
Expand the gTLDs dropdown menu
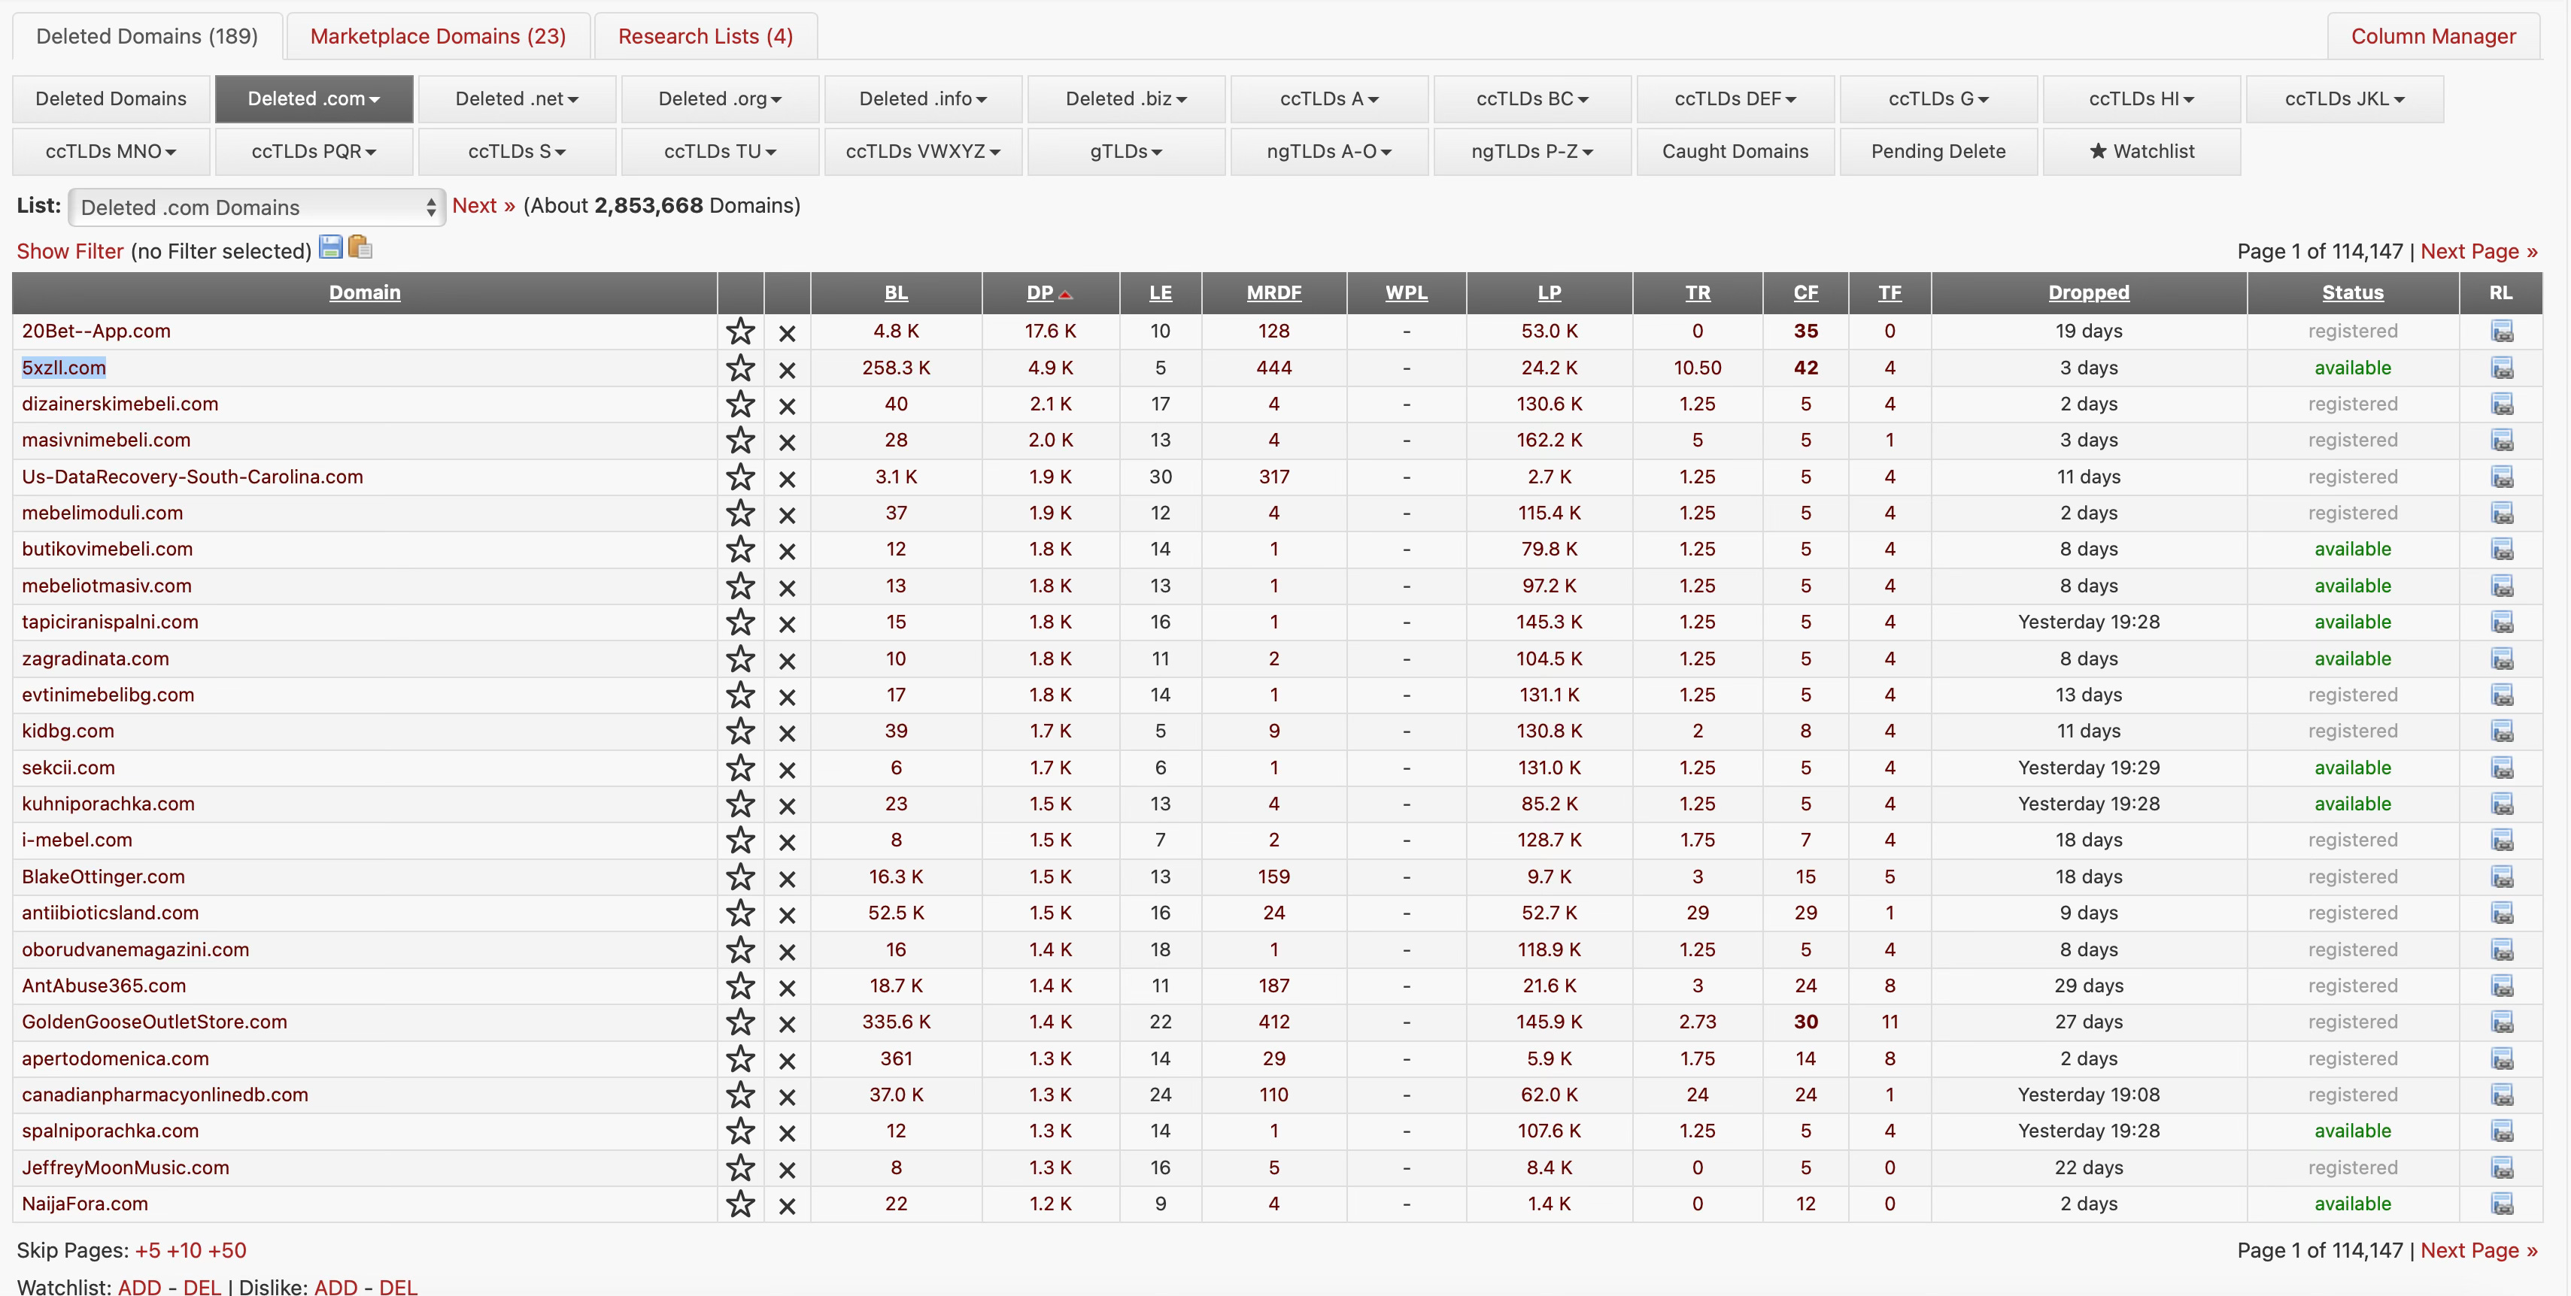coord(1125,152)
